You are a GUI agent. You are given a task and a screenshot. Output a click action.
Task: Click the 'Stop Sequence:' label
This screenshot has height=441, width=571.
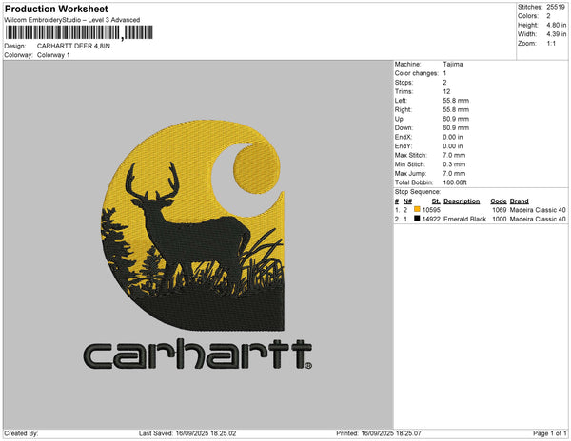(x=418, y=192)
